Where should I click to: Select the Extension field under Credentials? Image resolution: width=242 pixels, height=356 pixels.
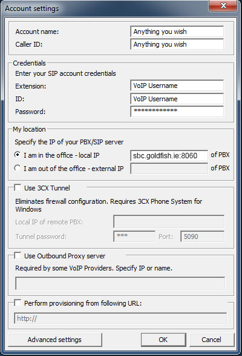[177, 86]
